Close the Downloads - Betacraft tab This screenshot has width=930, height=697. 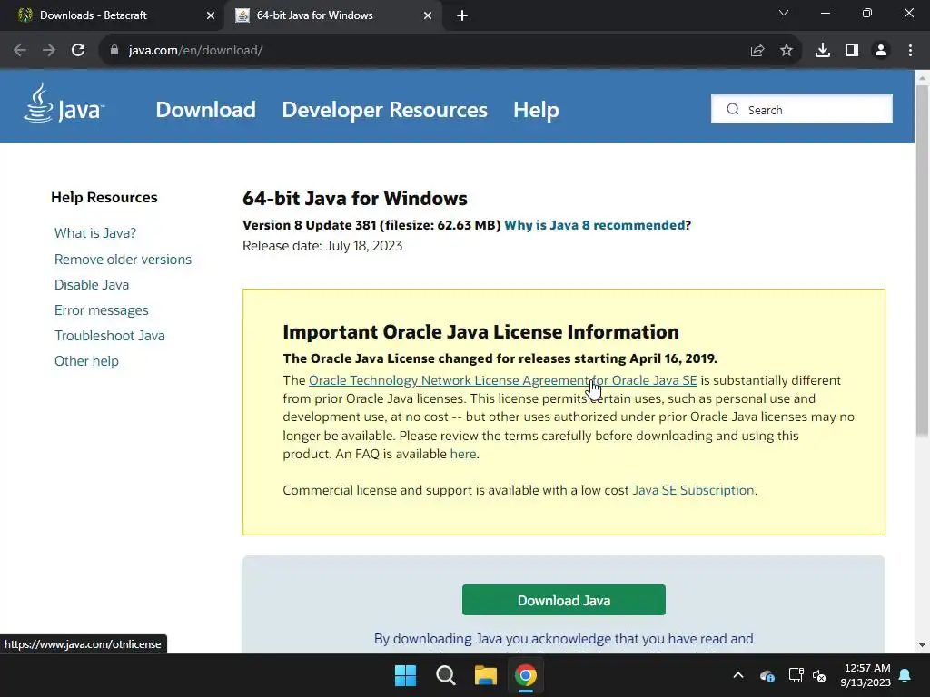pyautogui.click(x=210, y=16)
